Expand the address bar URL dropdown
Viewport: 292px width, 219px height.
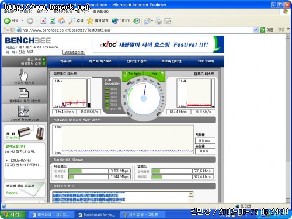click(x=256, y=30)
